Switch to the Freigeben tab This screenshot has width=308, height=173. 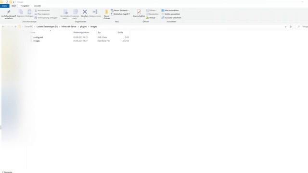pos(25,6)
